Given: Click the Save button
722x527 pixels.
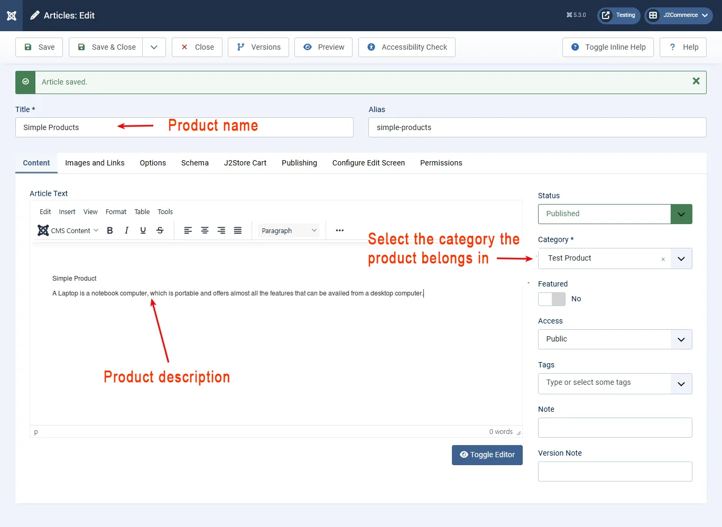Looking at the screenshot, I should coord(39,47).
